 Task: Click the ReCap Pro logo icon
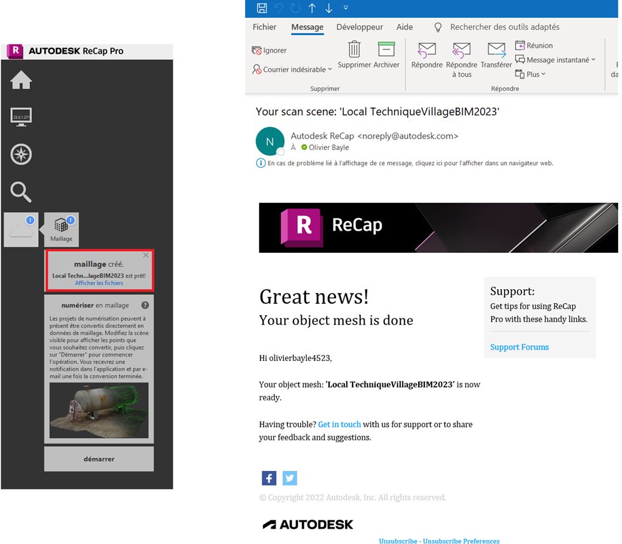pos(15,51)
